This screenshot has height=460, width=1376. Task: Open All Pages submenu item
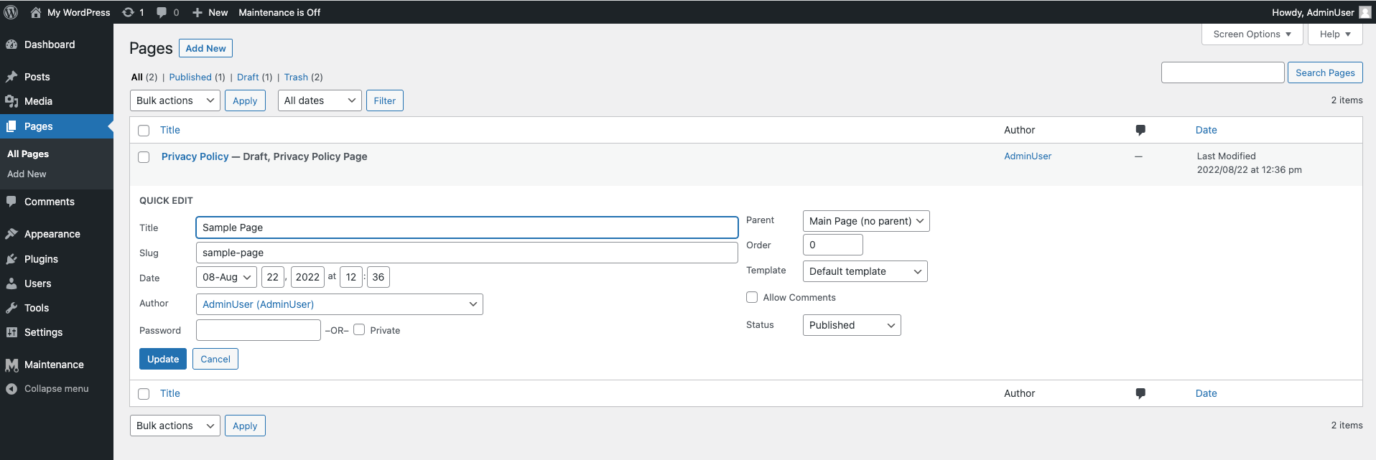point(28,154)
